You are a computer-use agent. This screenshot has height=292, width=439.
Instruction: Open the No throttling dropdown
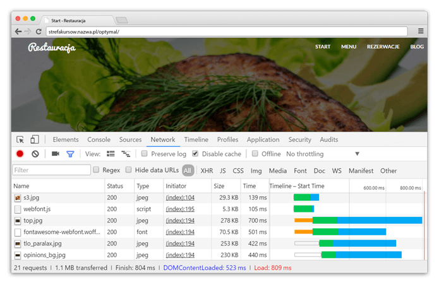(x=322, y=154)
